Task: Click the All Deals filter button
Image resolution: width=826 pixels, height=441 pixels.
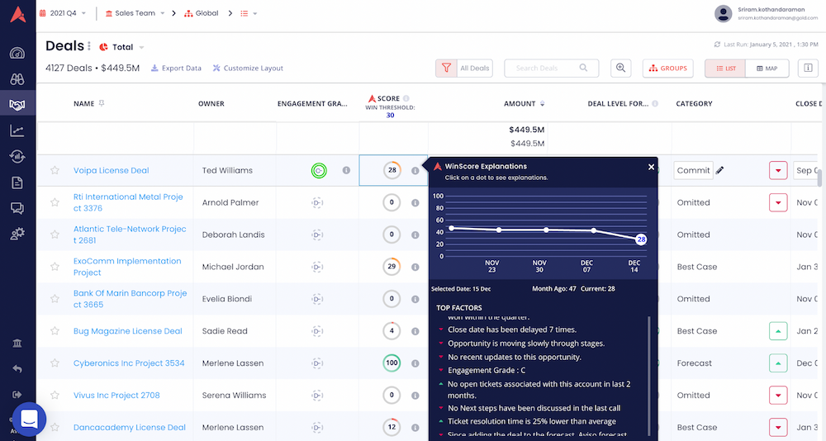Action: (475, 68)
